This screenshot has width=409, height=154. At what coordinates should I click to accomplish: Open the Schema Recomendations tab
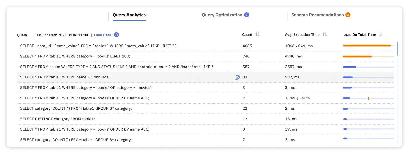pos(317,15)
